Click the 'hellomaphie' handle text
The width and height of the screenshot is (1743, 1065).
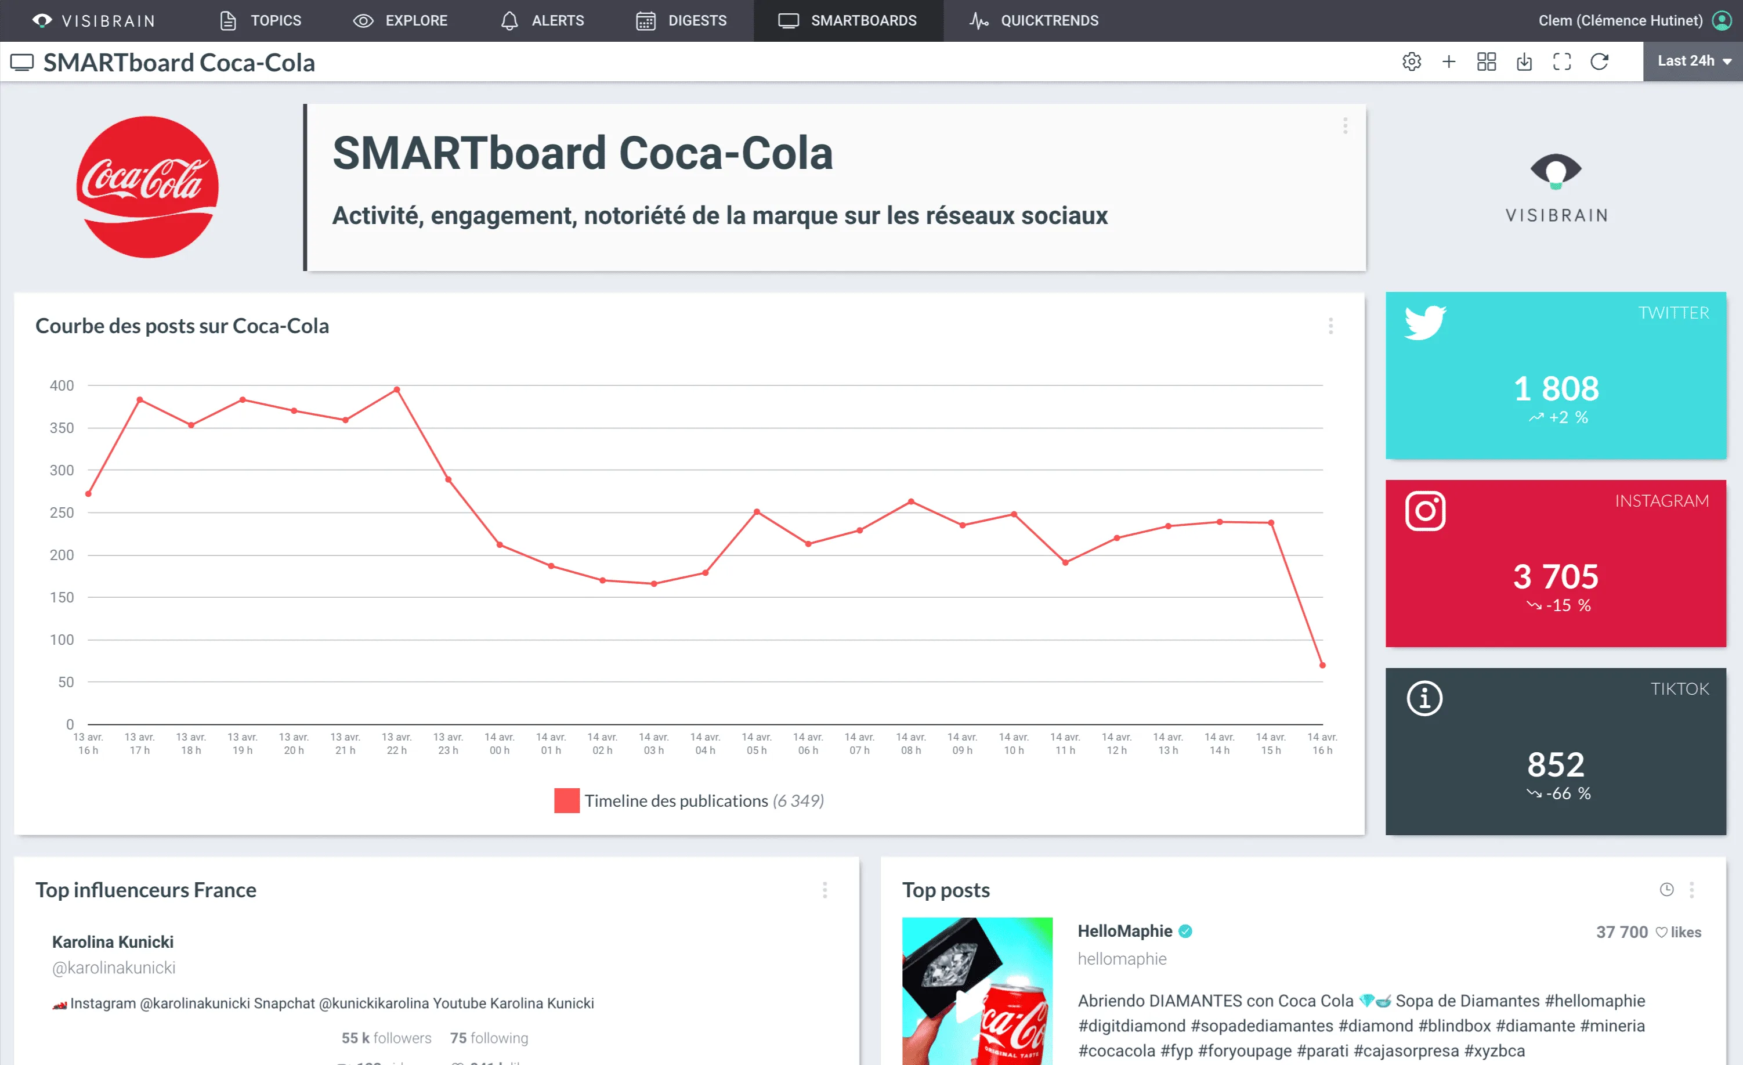tap(1122, 959)
